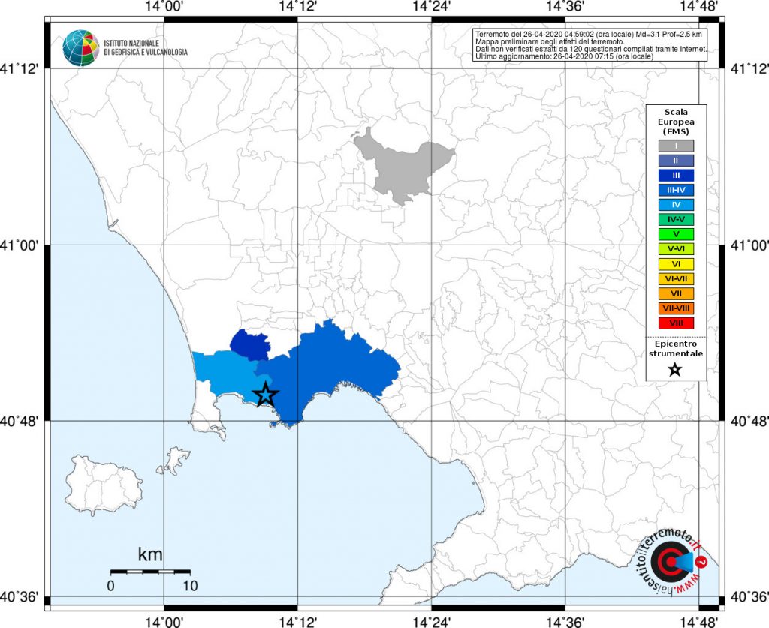Viewport: 769px width, 628px height.
Task: Click the bottom 14°36' longitude label
Action: [x=565, y=622]
